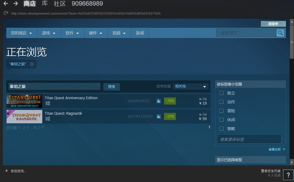Switch to the 社区 main tab
The width and height of the screenshot is (294, 182).
(60, 4)
